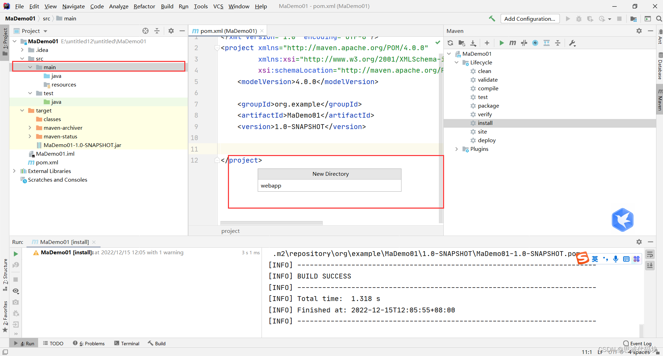Select resources folder in Project tree
Image resolution: width=663 pixels, height=356 pixels.
tap(64, 84)
